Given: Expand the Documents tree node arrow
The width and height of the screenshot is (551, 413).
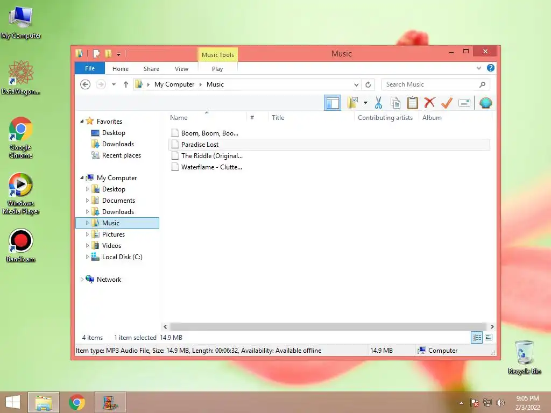Looking at the screenshot, I should (87, 201).
